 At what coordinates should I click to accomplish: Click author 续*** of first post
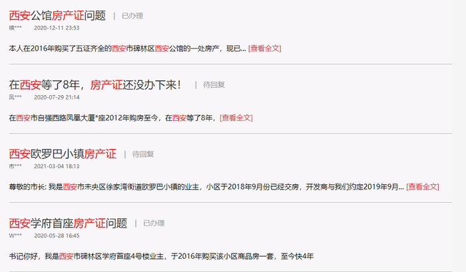[x=15, y=28]
